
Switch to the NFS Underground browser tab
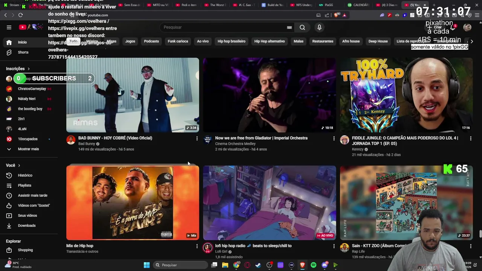[x=301, y=5]
